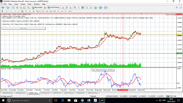Click the yellow 3.76000 strike price label
This screenshot has width=183, height=103.
pyautogui.click(x=180, y=34)
